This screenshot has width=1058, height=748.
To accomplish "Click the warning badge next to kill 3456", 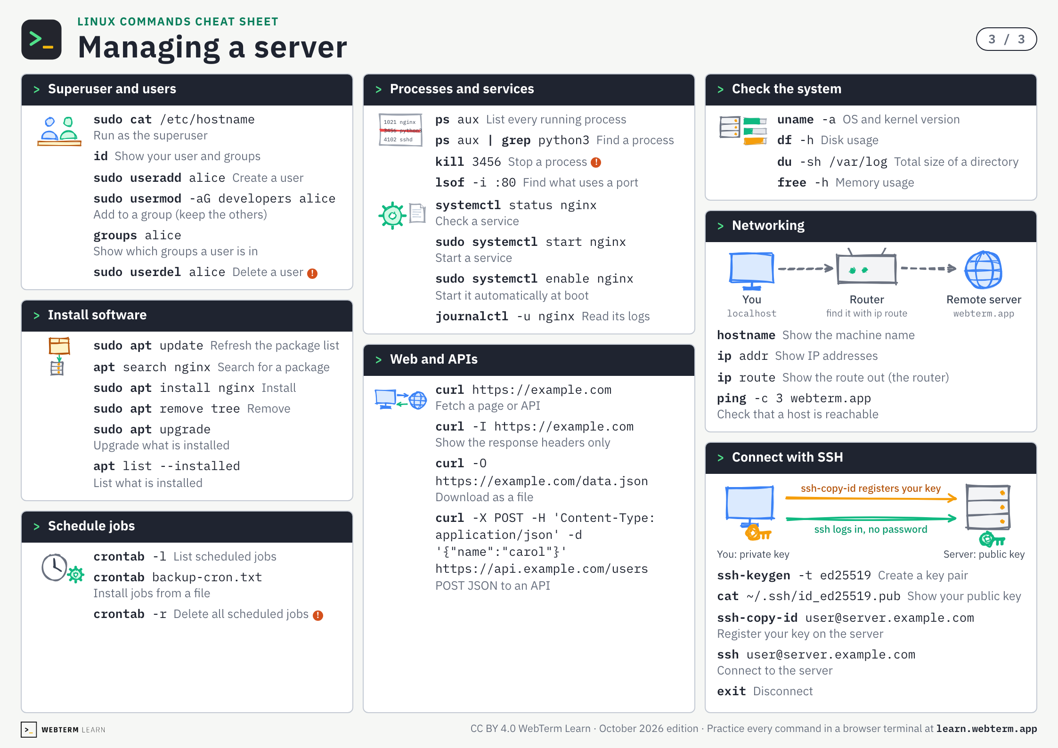I will coord(596,163).
